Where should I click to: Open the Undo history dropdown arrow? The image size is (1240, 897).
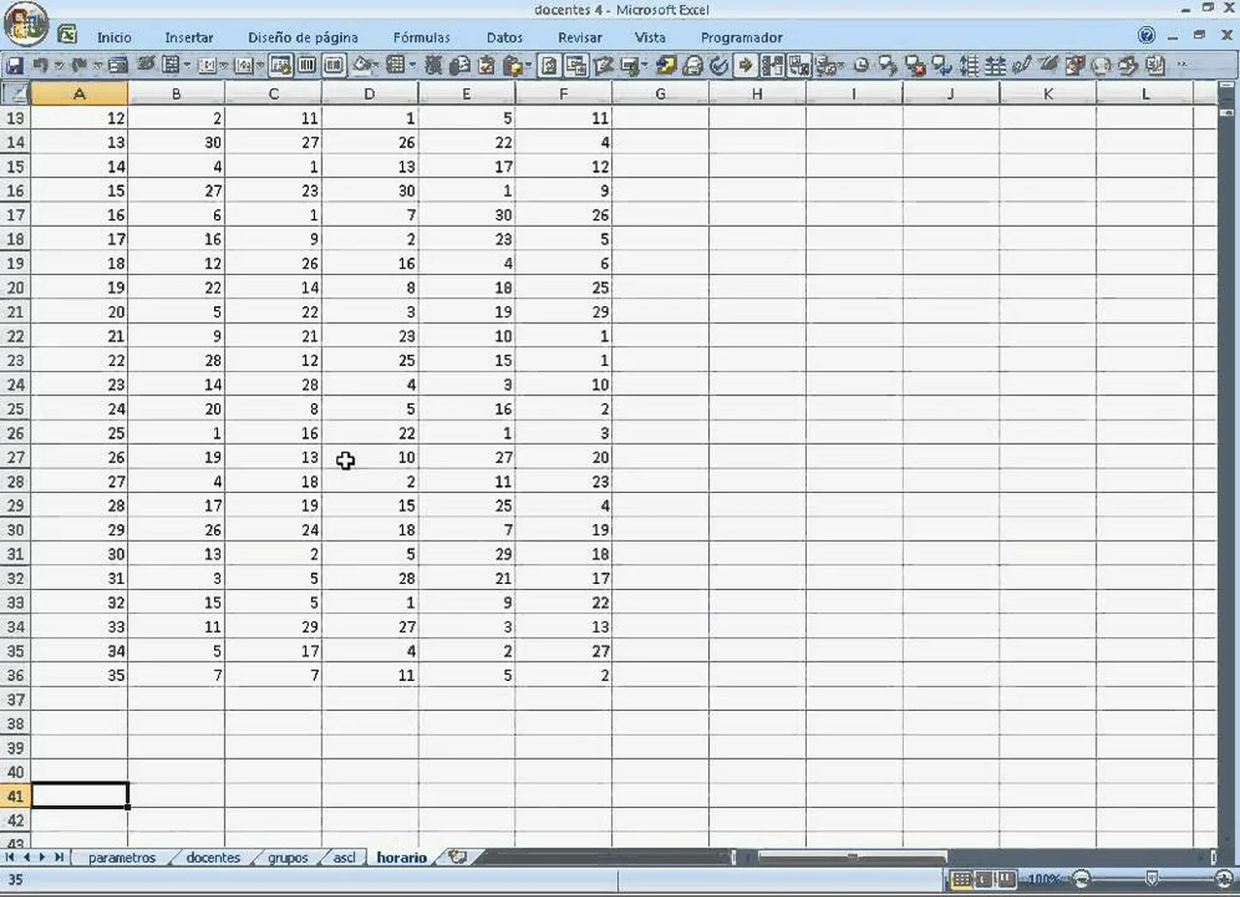58,66
